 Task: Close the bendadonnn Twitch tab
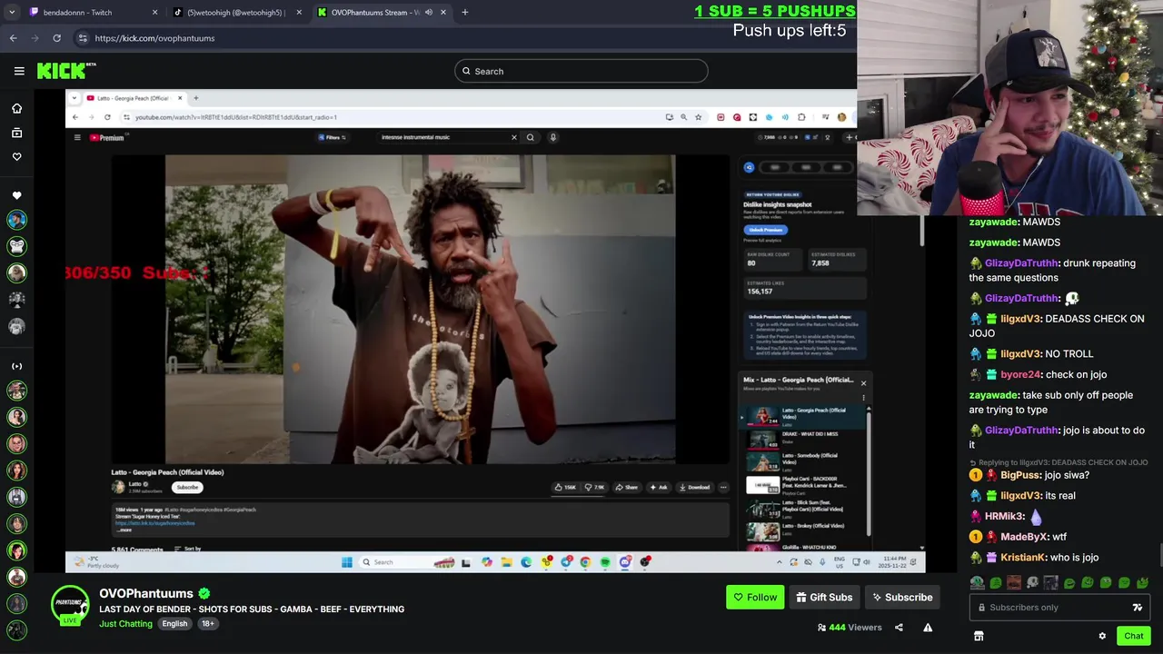pos(154,12)
